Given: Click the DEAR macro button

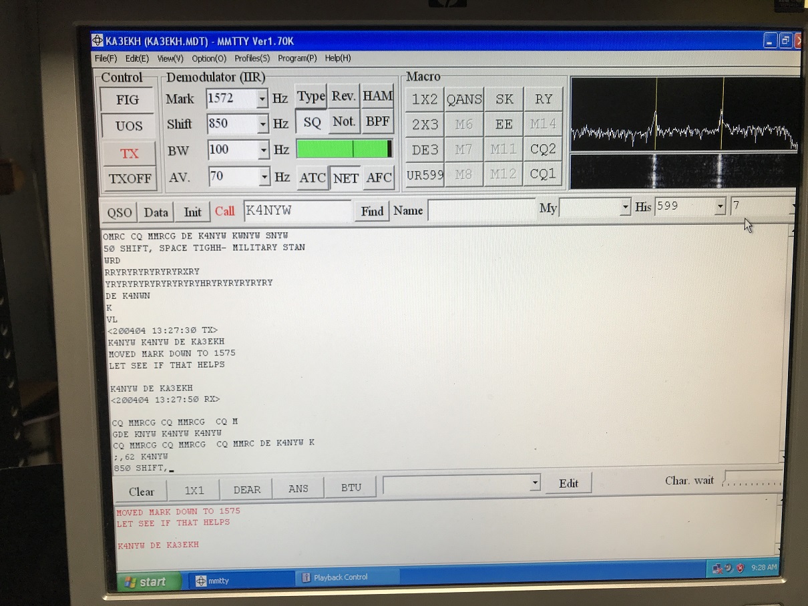Looking at the screenshot, I should tap(246, 489).
